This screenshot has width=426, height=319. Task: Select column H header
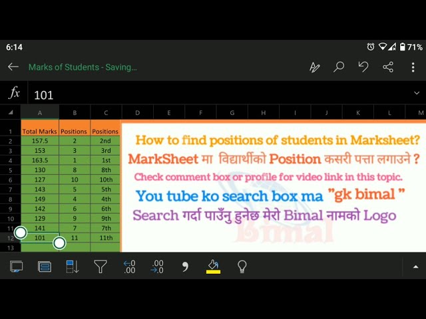264,113
